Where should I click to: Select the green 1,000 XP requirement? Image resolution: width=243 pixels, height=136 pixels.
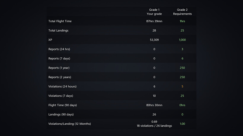pyautogui.click(x=182, y=40)
